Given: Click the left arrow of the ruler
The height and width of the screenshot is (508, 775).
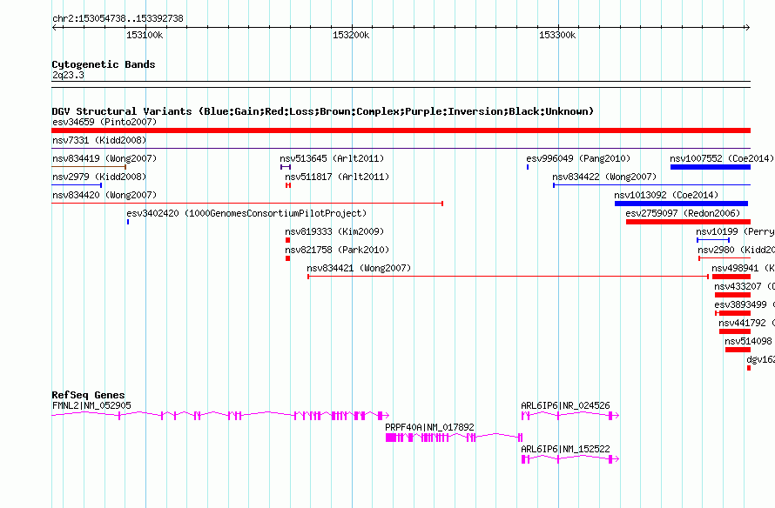Looking at the screenshot, I should [x=54, y=28].
